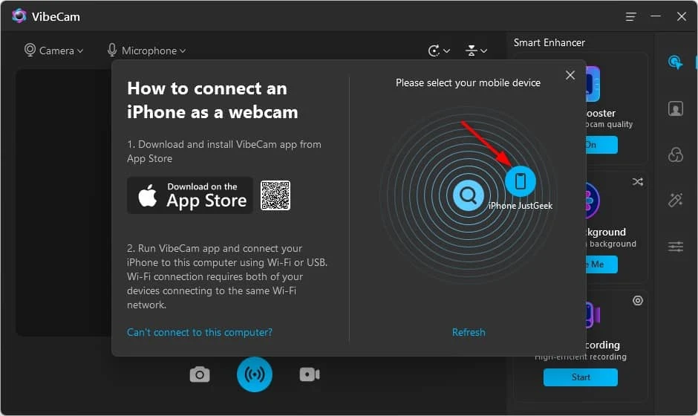This screenshot has width=698, height=416.
Task: Click Refresh device list link
Action: click(x=469, y=332)
